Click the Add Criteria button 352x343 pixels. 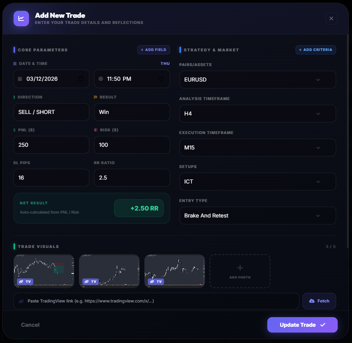[316, 50]
